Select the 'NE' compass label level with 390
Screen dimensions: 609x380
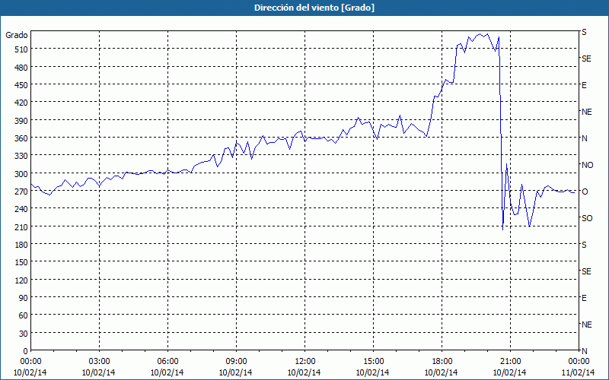click(x=587, y=112)
